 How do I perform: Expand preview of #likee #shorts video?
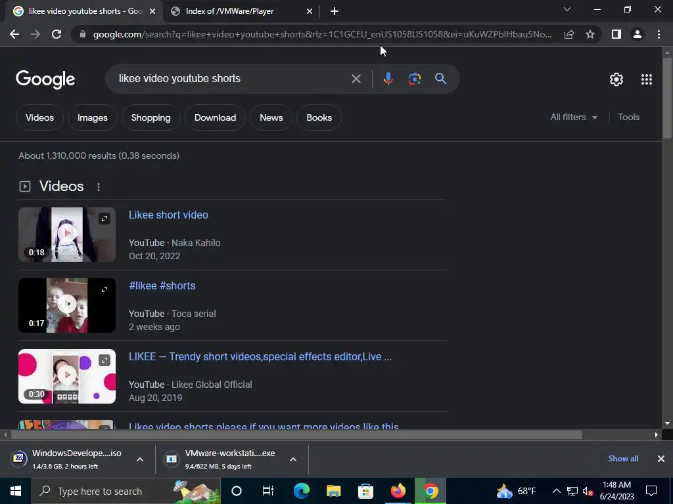104,289
